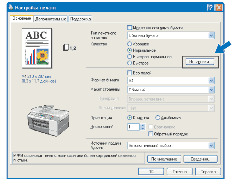The image size is (236, 181).
Task: Open Формат бумаги dropdown
Action: 171,81
